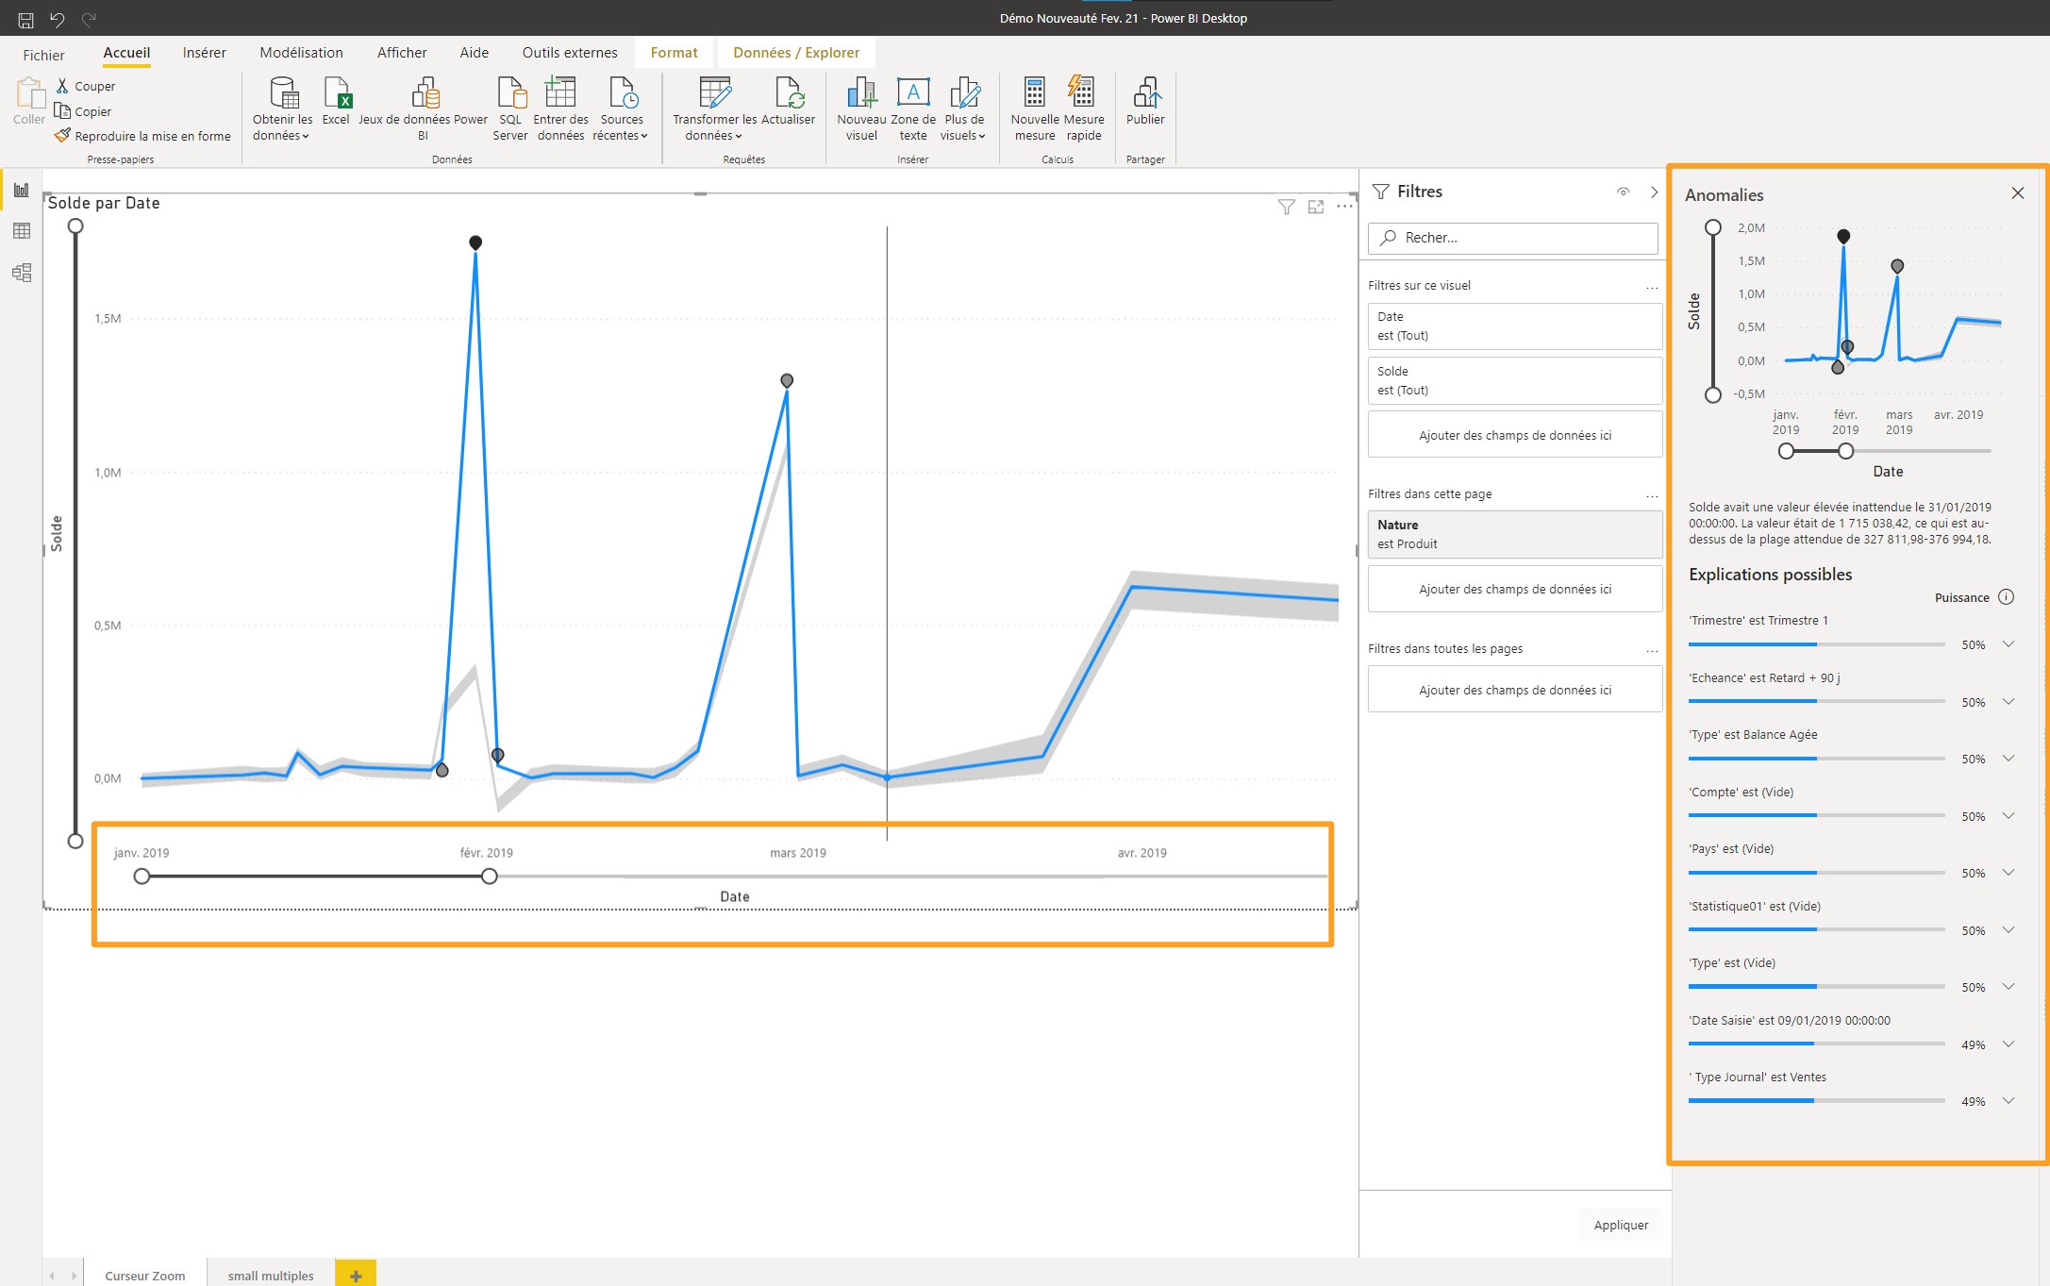Click right handle of Date zoom slider
This screenshot has width=2050, height=1286.
[489, 877]
